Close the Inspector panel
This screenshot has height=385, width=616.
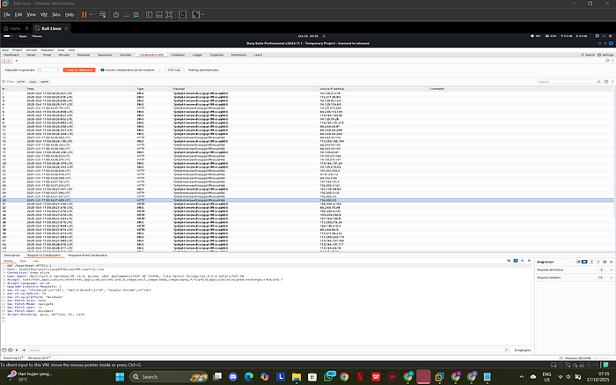click(611, 262)
